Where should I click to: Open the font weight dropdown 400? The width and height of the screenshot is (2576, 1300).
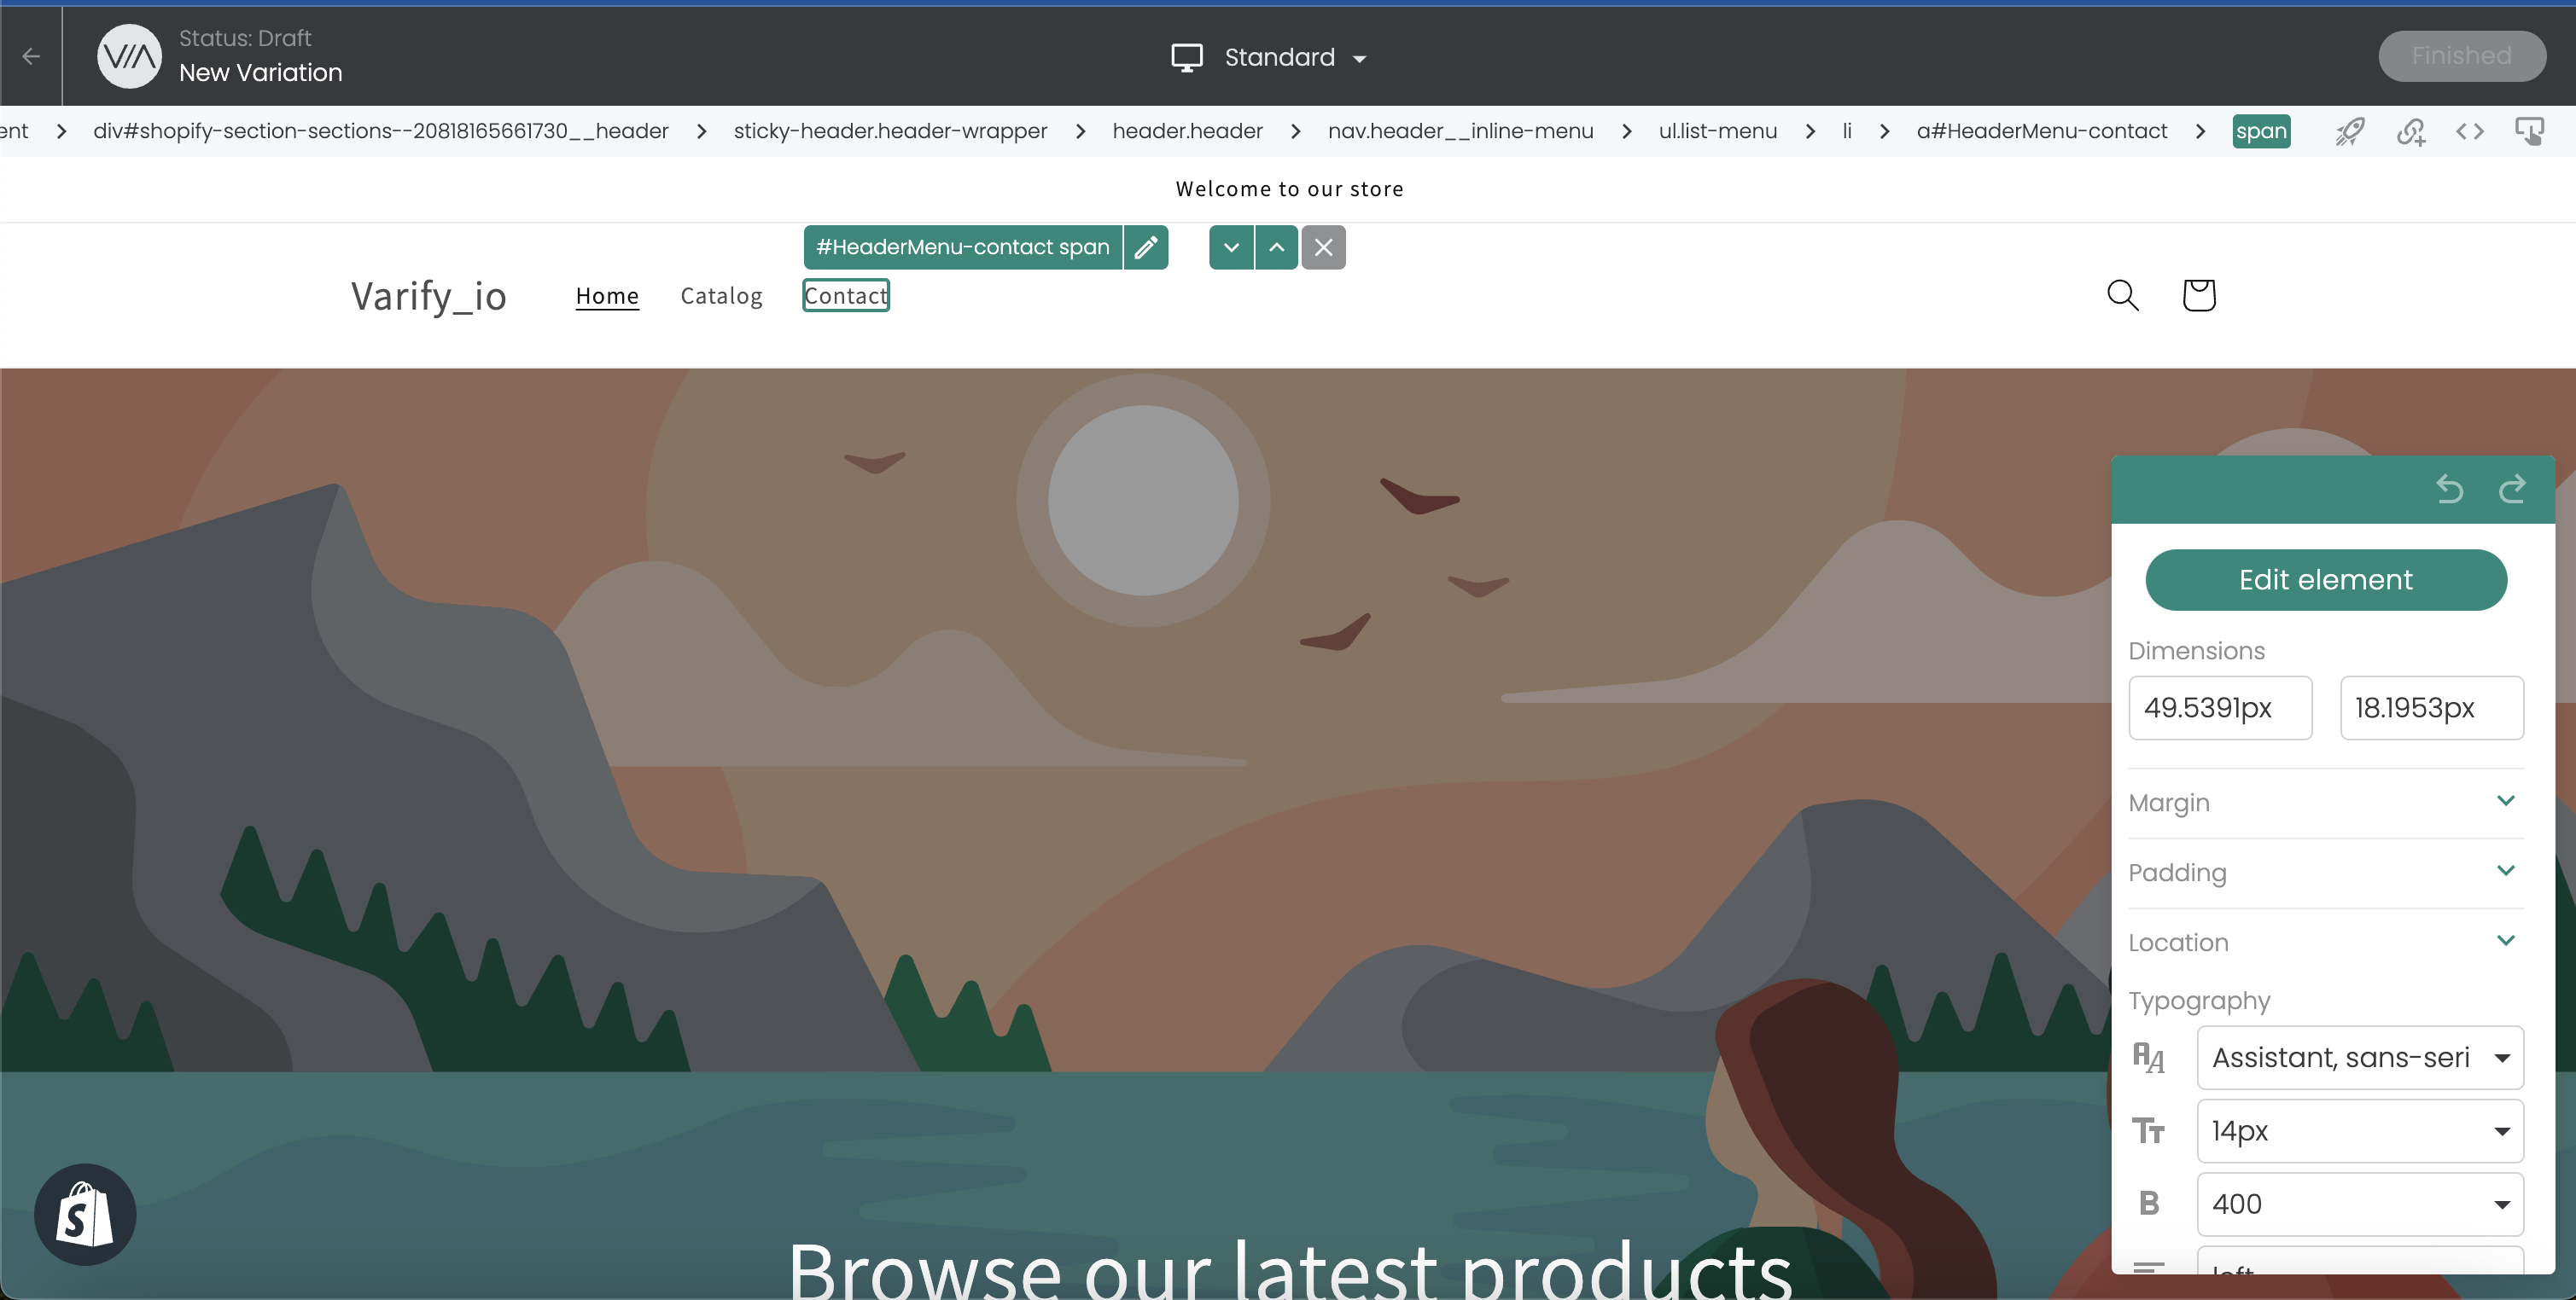tap(2359, 1204)
